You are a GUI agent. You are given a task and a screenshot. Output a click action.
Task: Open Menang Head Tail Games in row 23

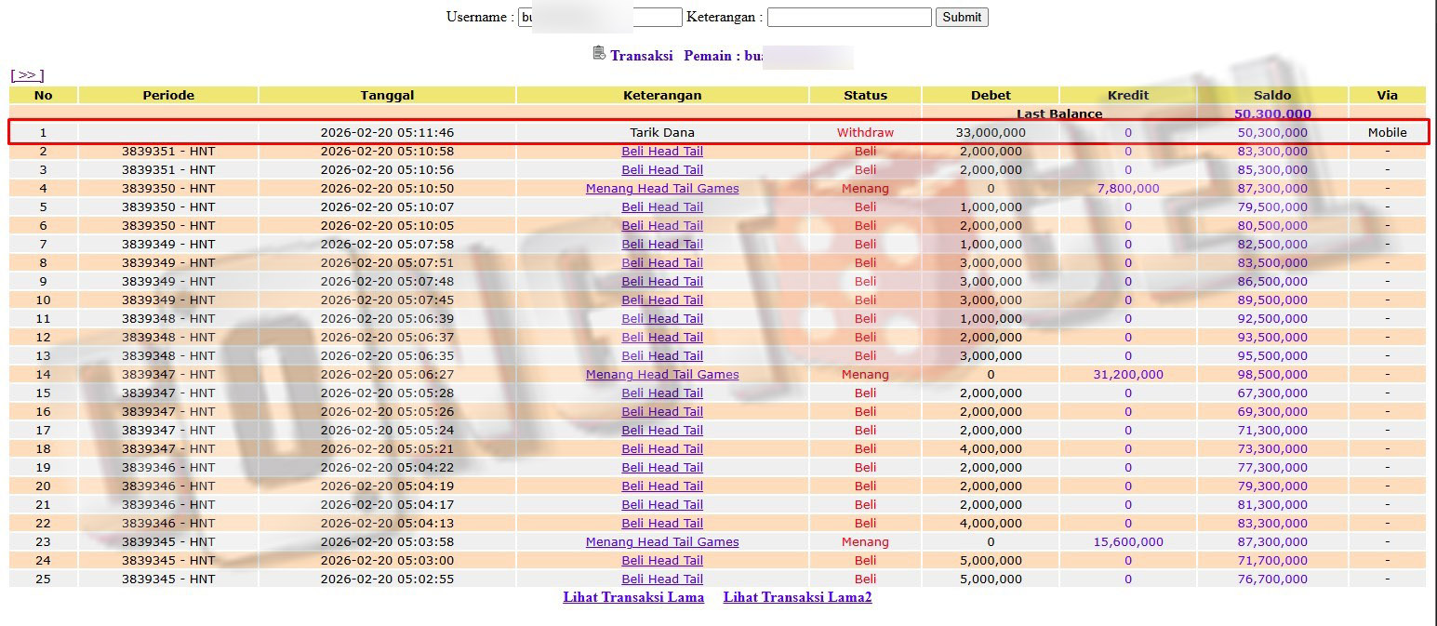click(662, 541)
